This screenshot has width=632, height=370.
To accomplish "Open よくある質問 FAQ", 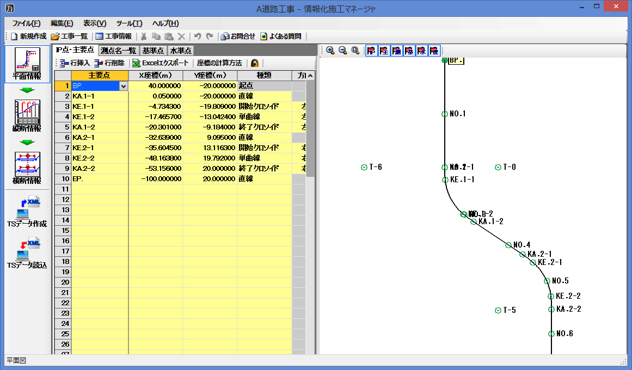I will 280,36.
